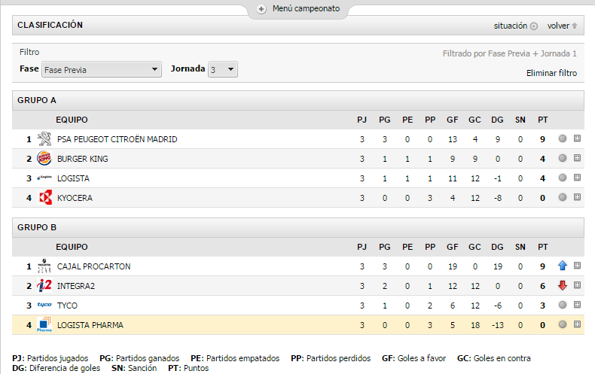This screenshot has width=595, height=374.
Task: Click the Logista Pharma team logo
Action: coord(44,325)
